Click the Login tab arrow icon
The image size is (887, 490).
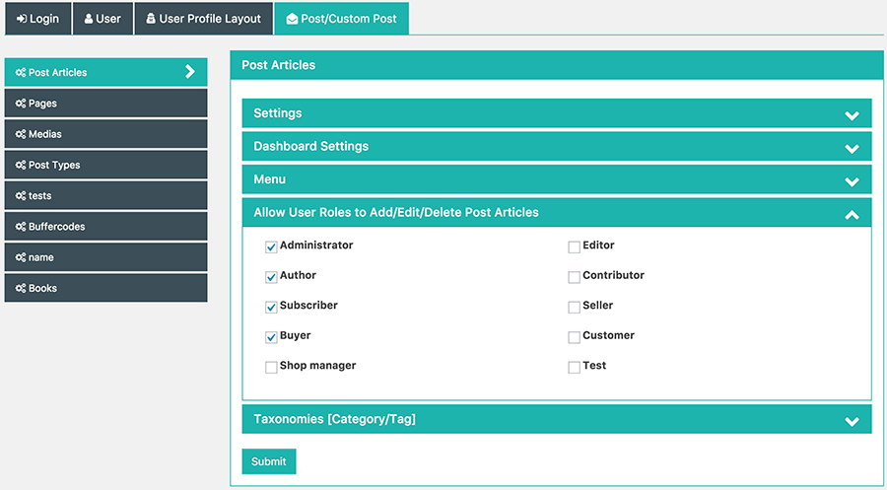pos(22,19)
